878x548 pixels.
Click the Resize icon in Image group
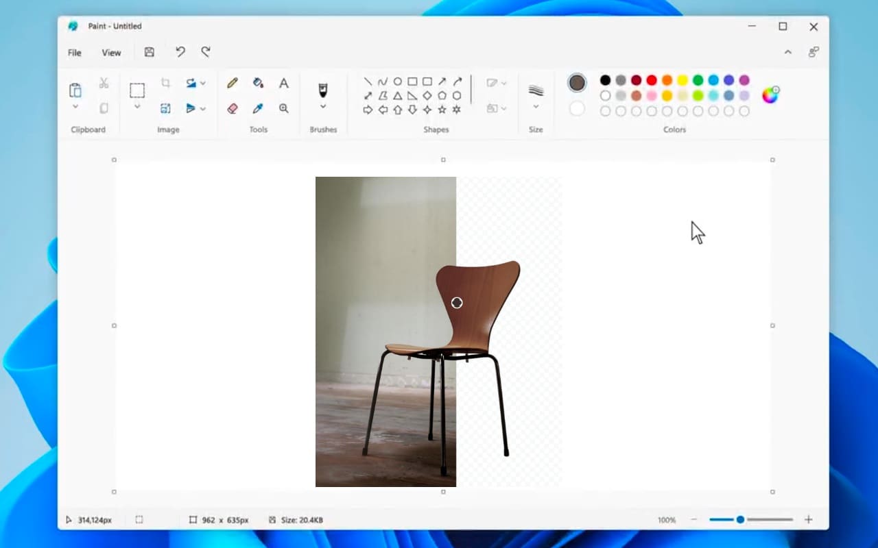165,108
